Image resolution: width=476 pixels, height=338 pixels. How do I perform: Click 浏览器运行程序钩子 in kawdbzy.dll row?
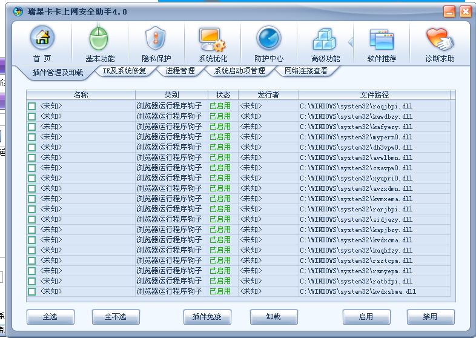pos(169,116)
